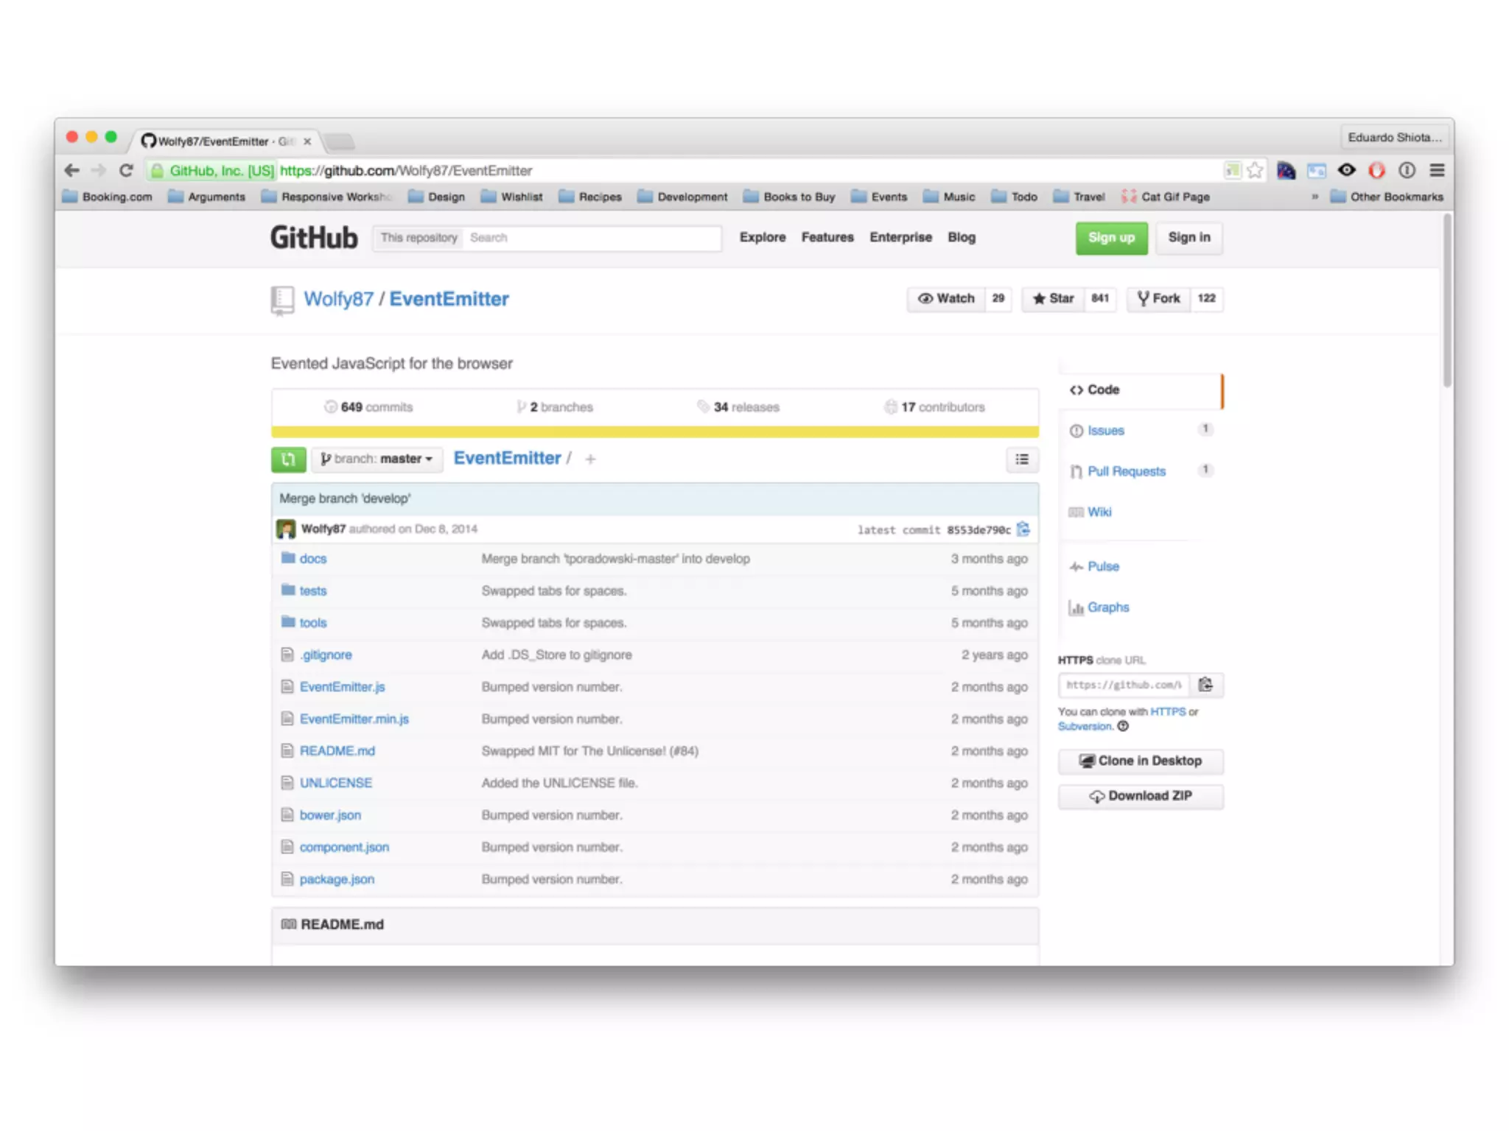Click the yellow language statistics bar

(x=654, y=432)
